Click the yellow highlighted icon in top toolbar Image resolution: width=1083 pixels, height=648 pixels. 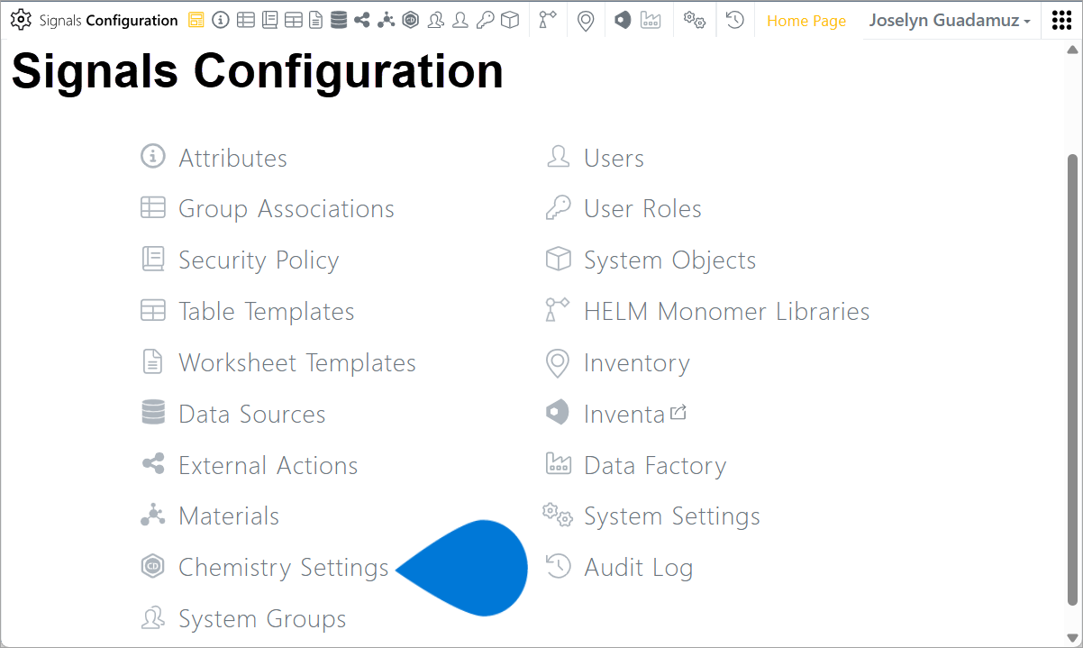196,21
